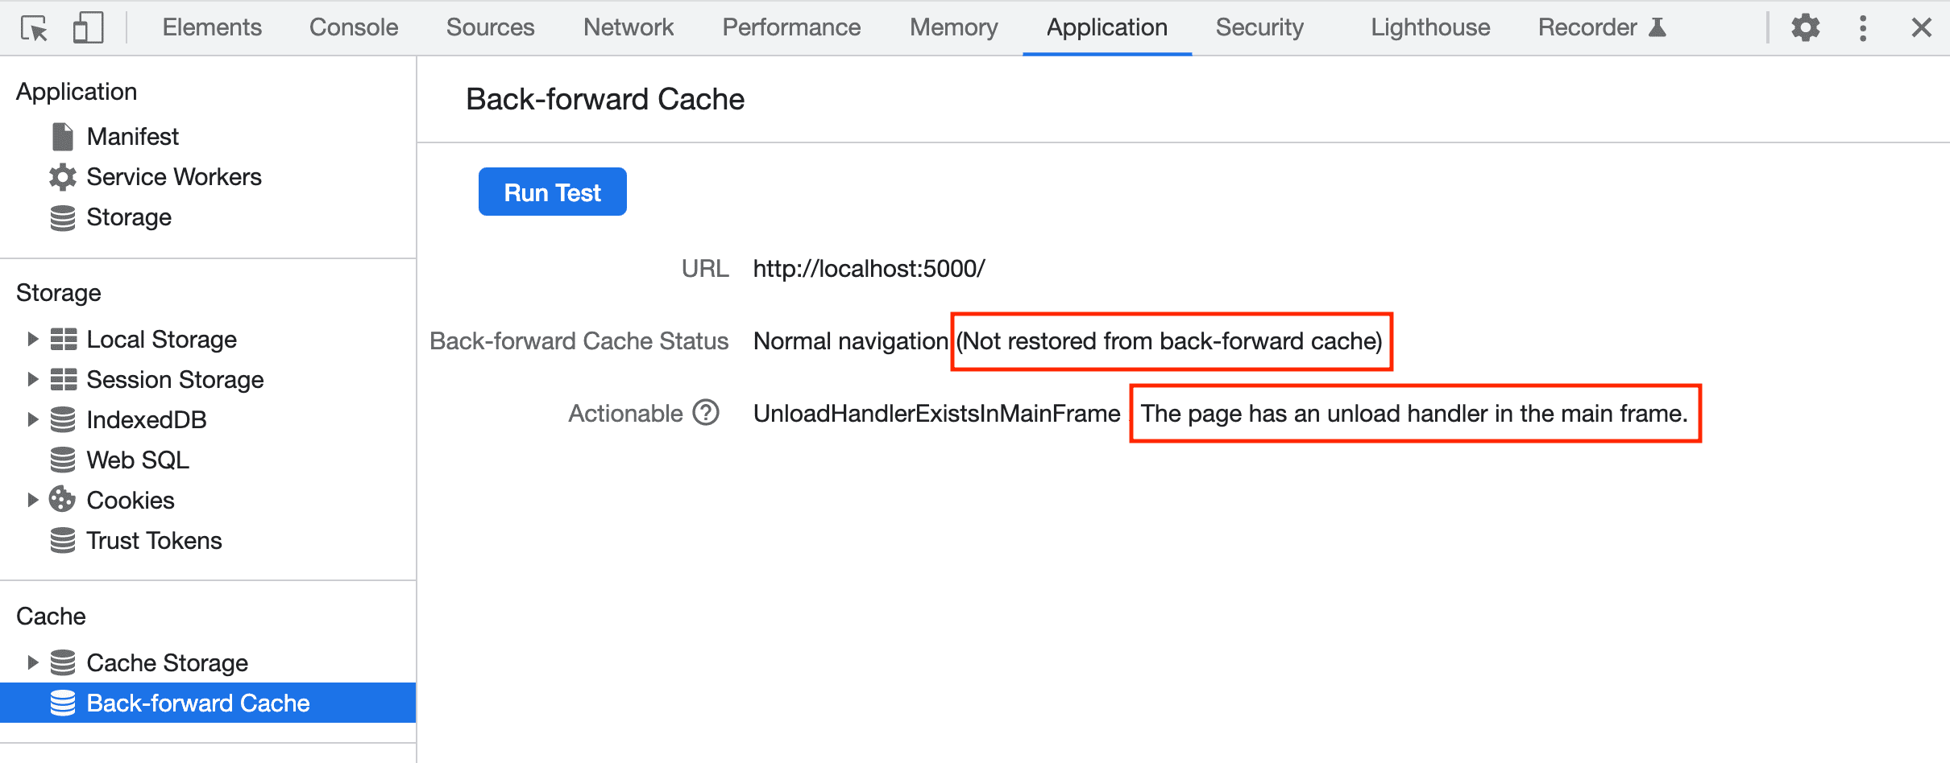The width and height of the screenshot is (1950, 763).
Task: Click the Service Workers gear icon
Action: pyautogui.click(x=62, y=176)
